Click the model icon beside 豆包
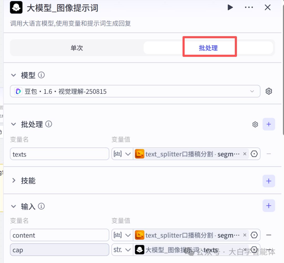Image resolution: width=284 pixels, height=263 pixels. (x=18, y=91)
